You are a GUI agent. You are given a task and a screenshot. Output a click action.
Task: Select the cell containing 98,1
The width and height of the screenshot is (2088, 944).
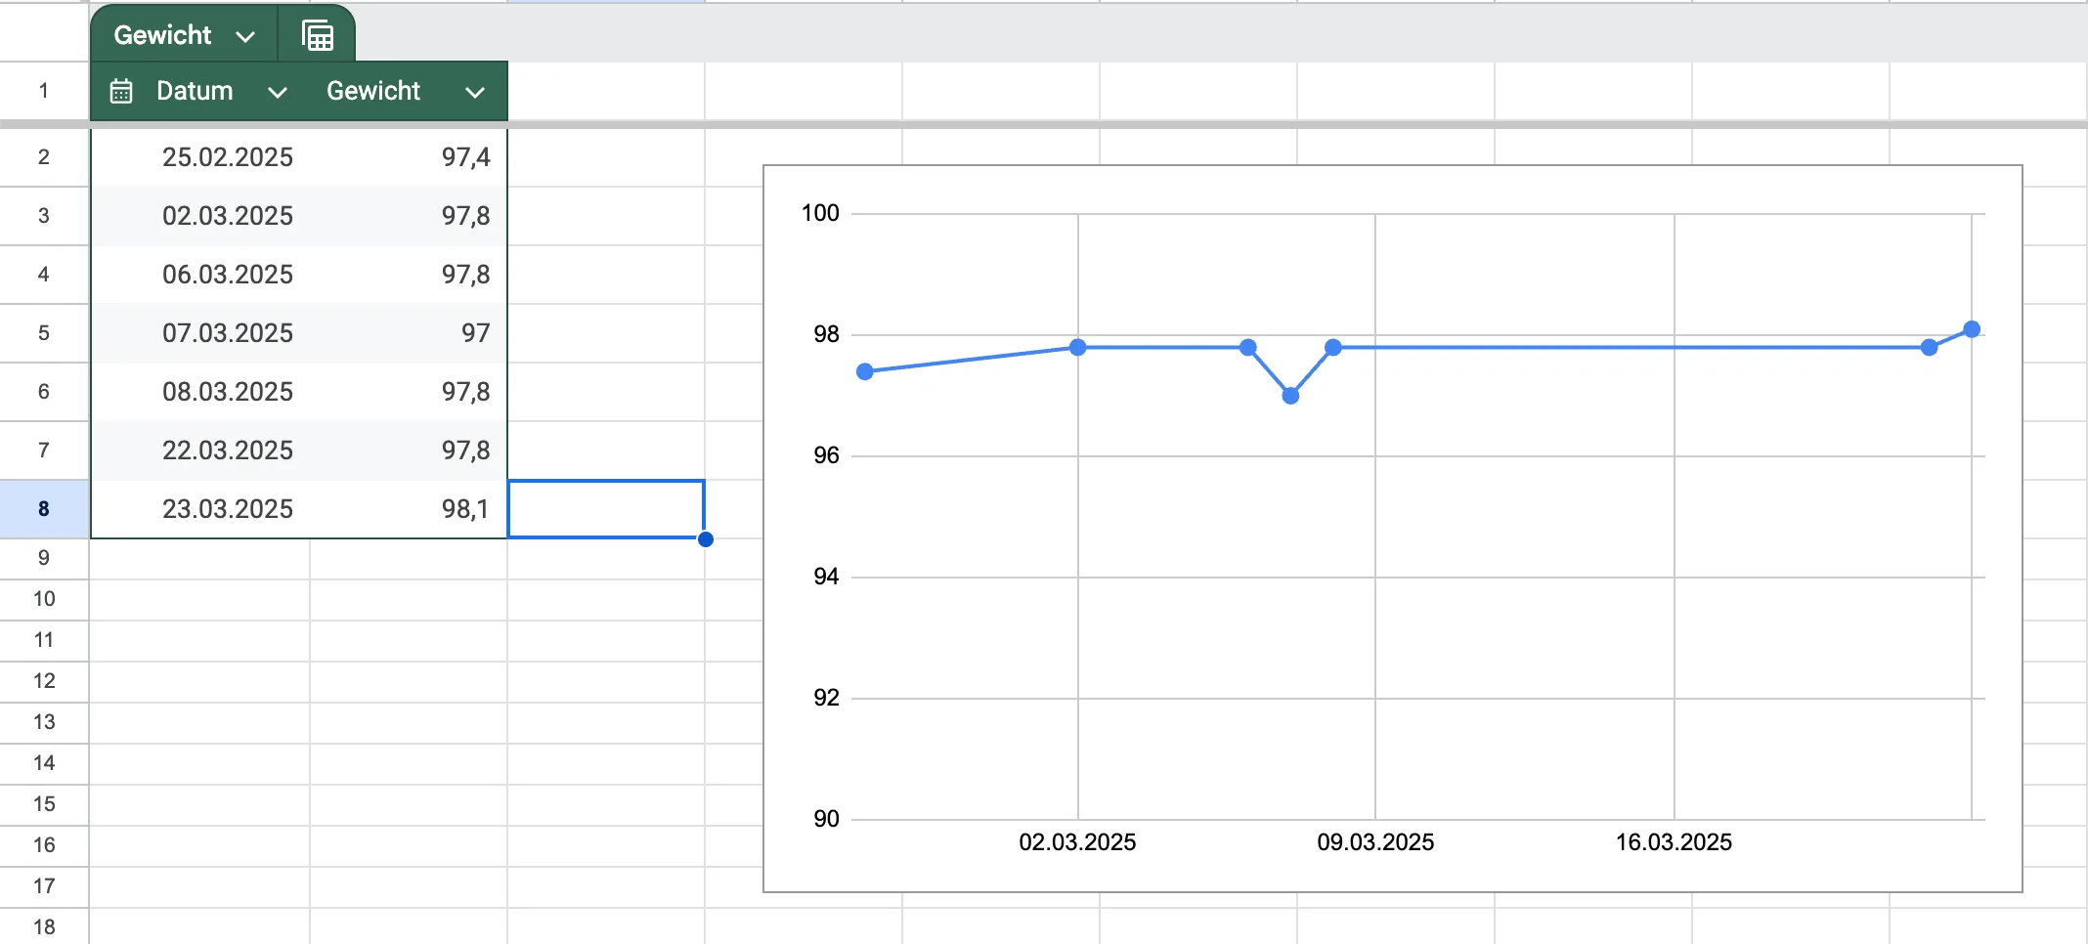coord(464,509)
